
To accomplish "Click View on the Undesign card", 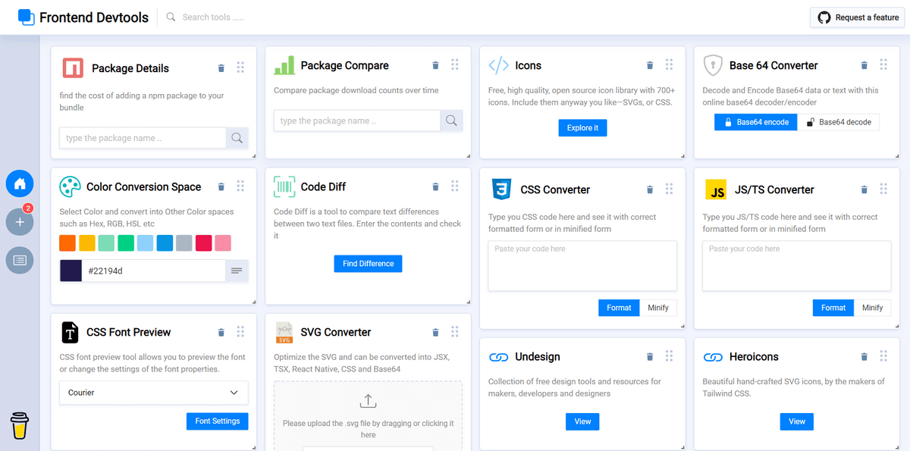I will point(582,421).
